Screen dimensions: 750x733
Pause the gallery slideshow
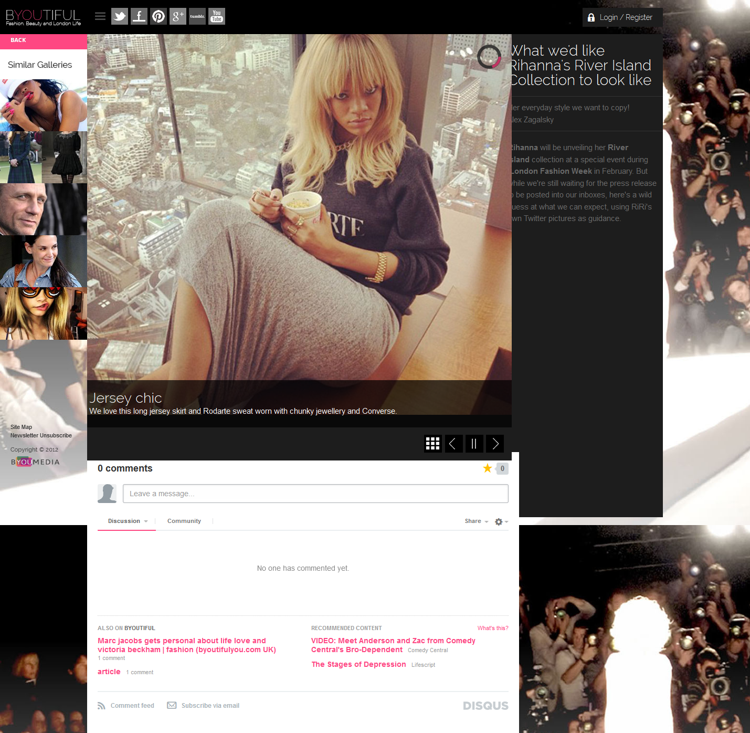[474, 444]
